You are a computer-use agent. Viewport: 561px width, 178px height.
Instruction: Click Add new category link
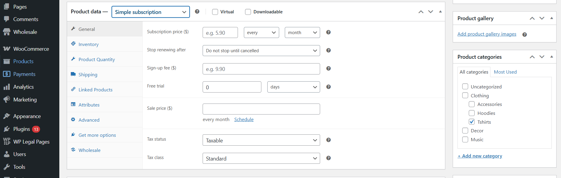[480, 156]
